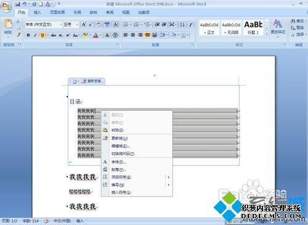Open Change Case (Aa) dropdown

tap(76, 35)
